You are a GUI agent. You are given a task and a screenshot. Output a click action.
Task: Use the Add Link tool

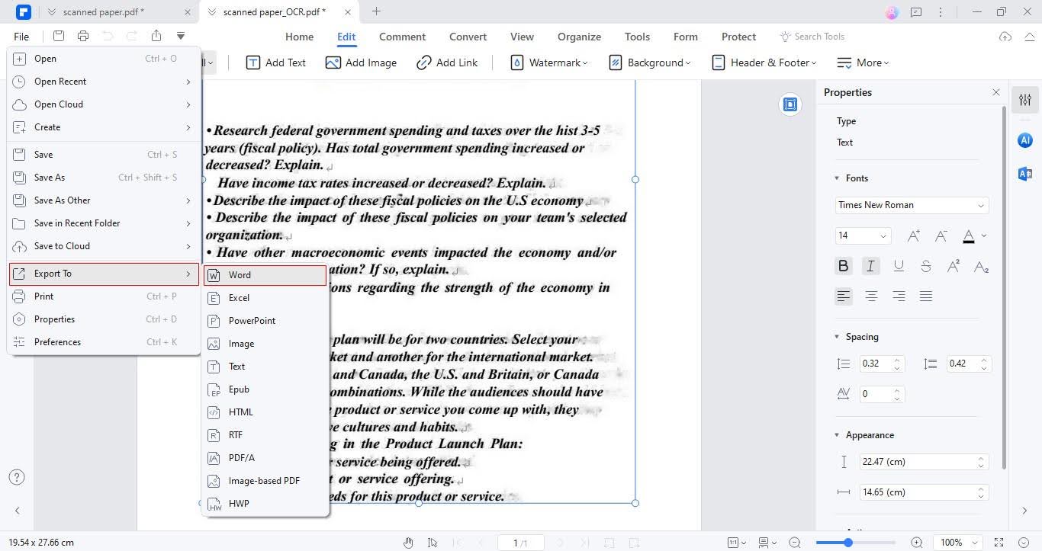click(447, 62)
